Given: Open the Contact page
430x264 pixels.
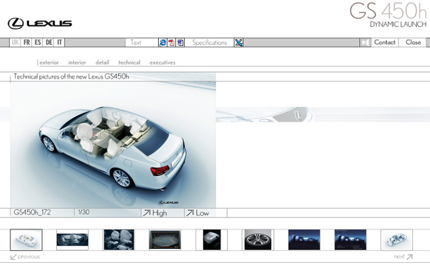Looking at the screenshot, I should coord(384,42).
